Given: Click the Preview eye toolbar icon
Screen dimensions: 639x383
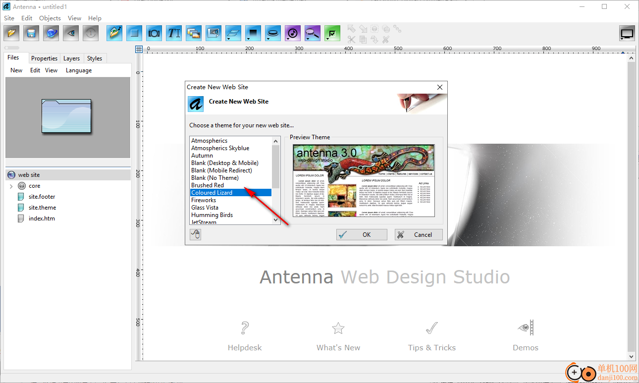Looking at the screenshot, I should [71, 33].
